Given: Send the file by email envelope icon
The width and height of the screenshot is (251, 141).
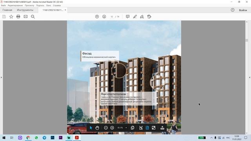Looking at the screenshot, I should tap(25, 16).
